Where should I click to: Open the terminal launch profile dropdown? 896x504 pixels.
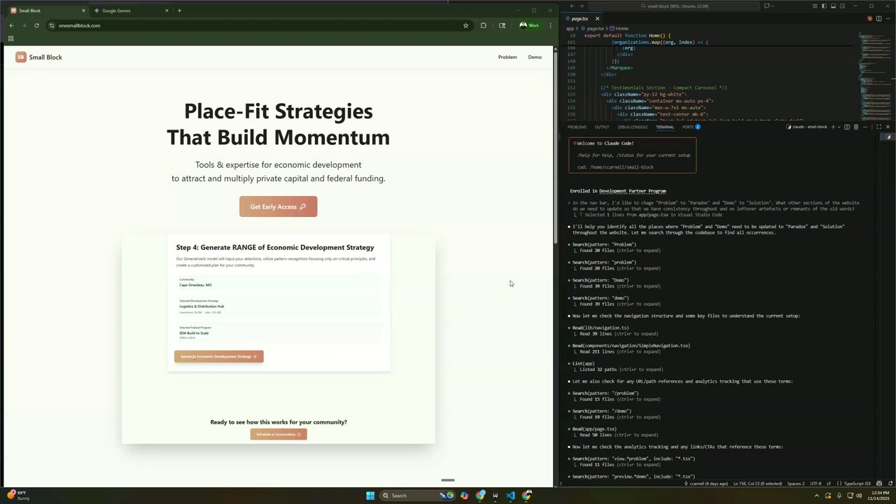click(x=839, y=127)
